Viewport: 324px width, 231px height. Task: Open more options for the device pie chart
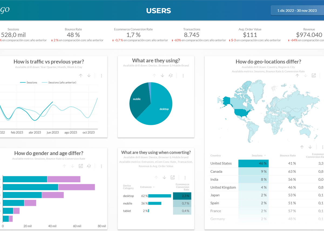click(183, 76)
